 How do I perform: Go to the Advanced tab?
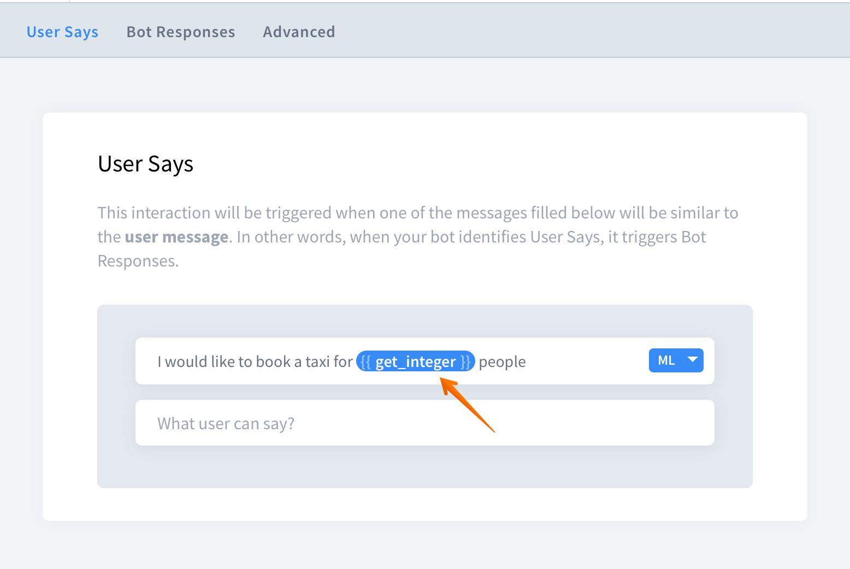(x=299, y=32)
